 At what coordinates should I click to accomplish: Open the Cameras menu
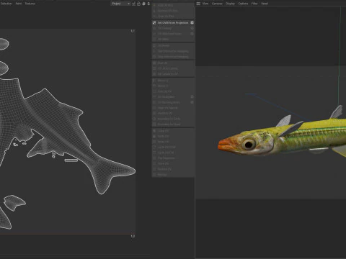(x=217, y=4)
